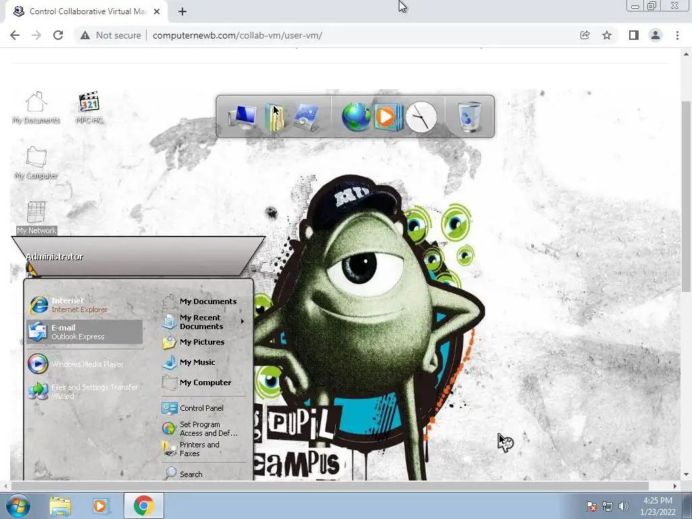The height and width of the screenshot is (519, 692).
Task: Open Set Program Access and Defaults
Action: tap(201, 428)
